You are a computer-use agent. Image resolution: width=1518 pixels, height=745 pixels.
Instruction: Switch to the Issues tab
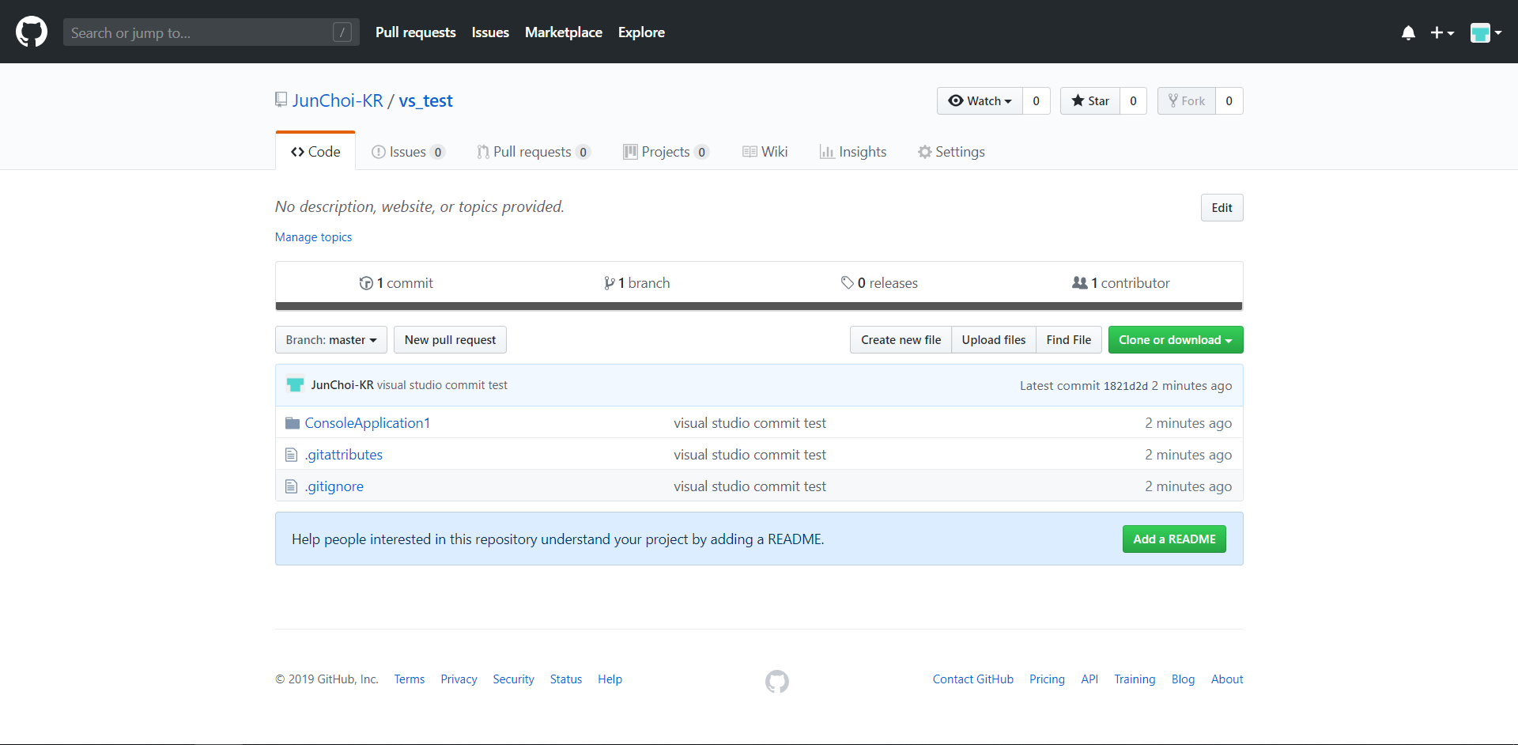pos(408,152)
